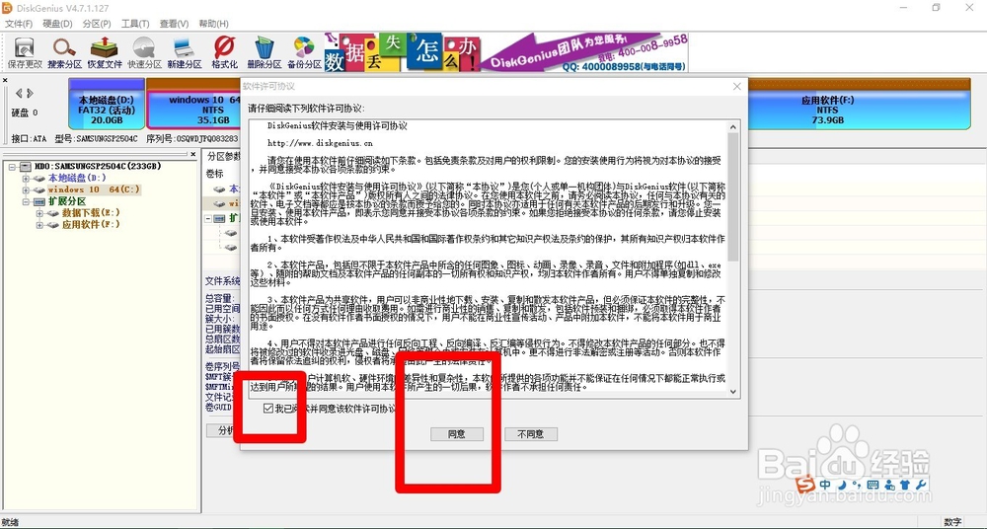Click the 同意 (Agree) button
The width and height of the screenshot is (987, 529).
(x=457, y=434)
